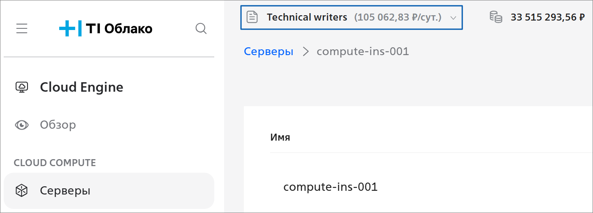Click the eye icon beside Обзор

21,125
